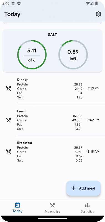Tap the calendar icon in bottom navigation

17,205
